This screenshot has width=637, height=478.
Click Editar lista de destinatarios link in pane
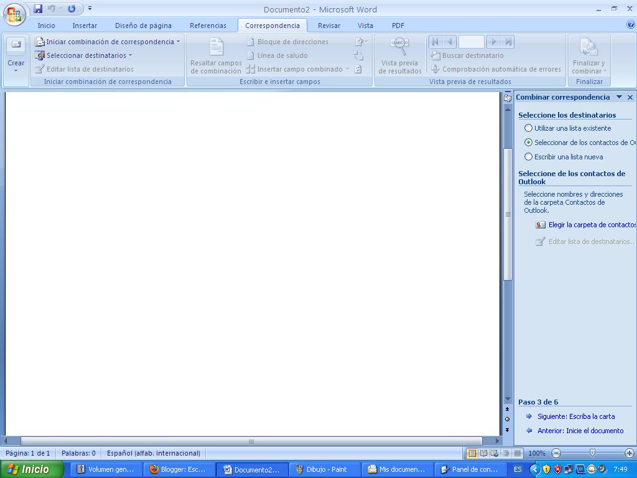[585, 242]
